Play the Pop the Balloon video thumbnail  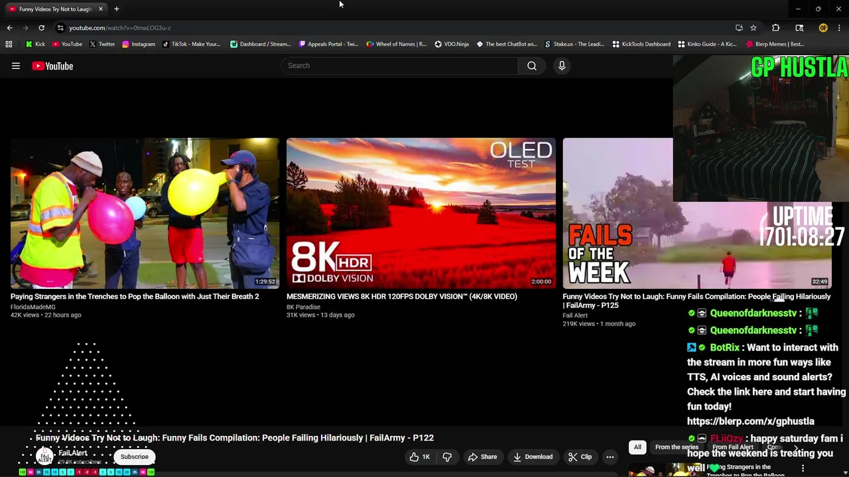tap(145, 213)
